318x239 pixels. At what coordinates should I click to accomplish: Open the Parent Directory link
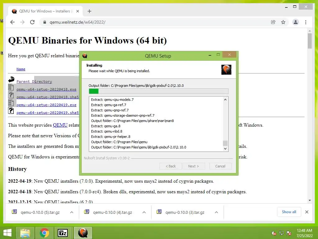[x=34, y=82]
